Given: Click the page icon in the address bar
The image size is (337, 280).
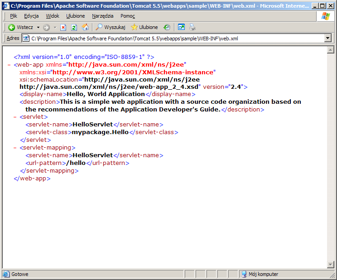Looking at the screenshot, I should pos(26,39).
